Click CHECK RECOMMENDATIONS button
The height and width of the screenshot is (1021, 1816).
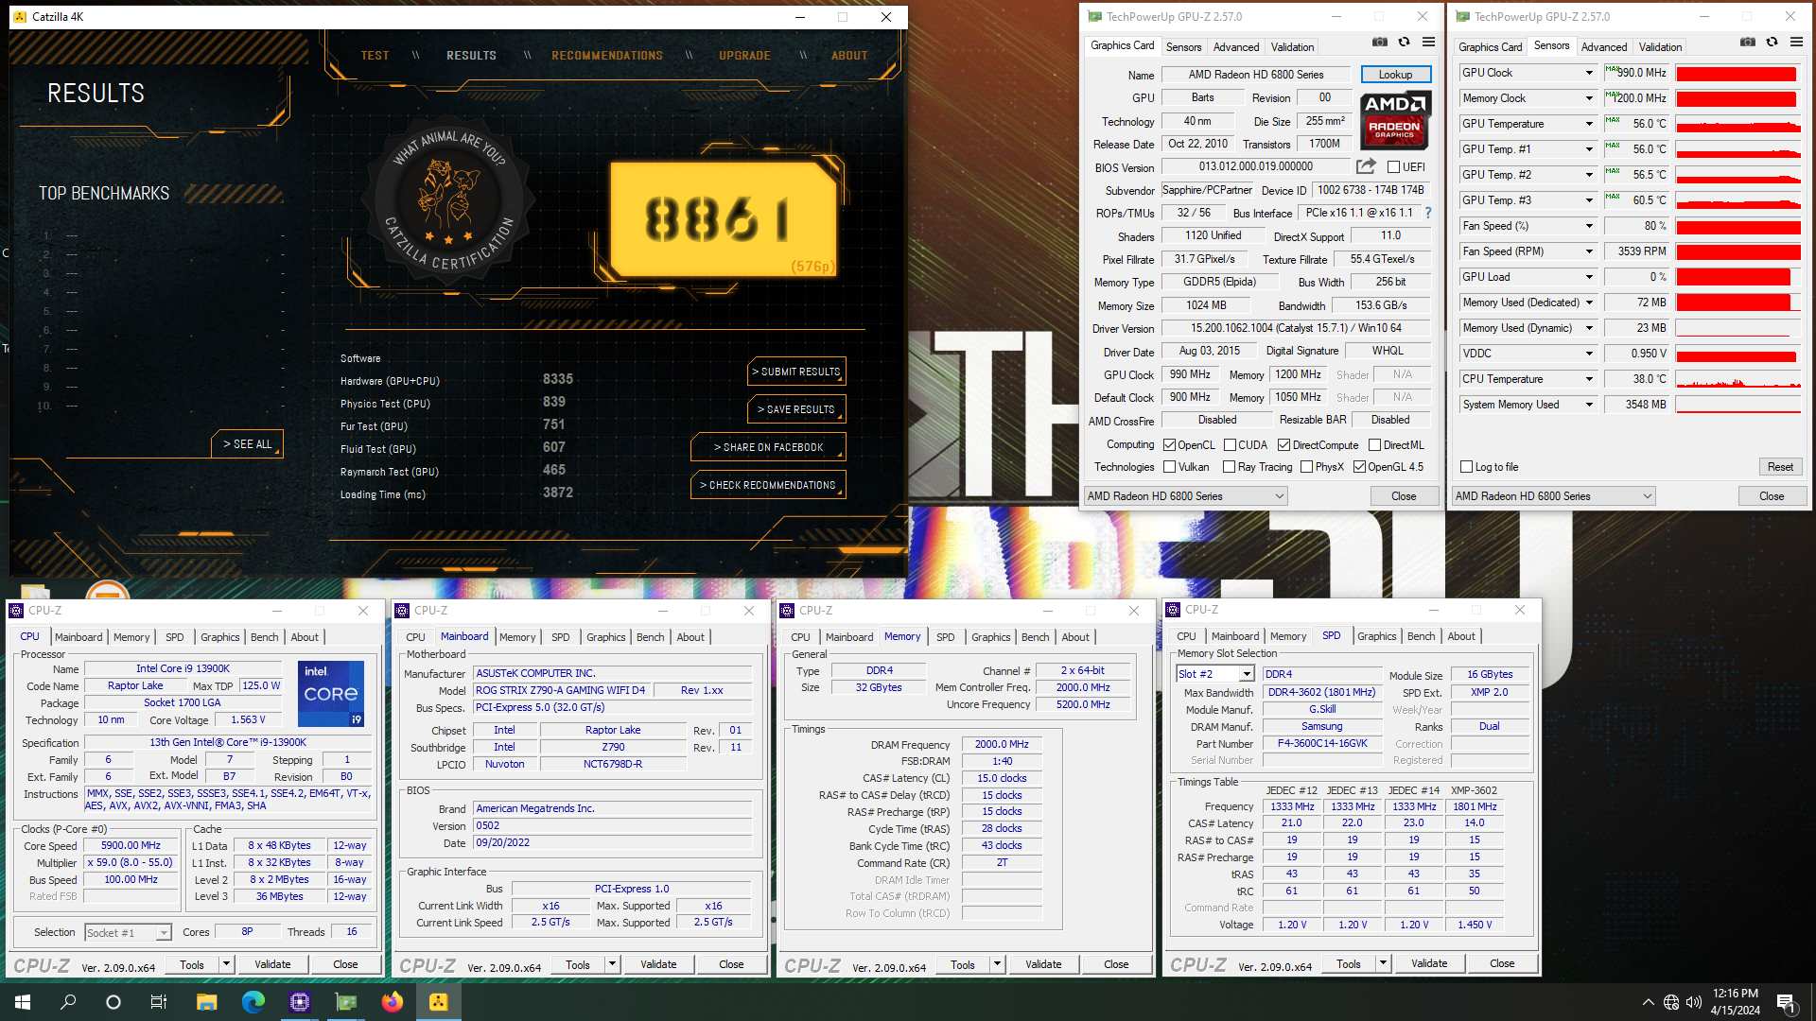(x=768, y=485)
